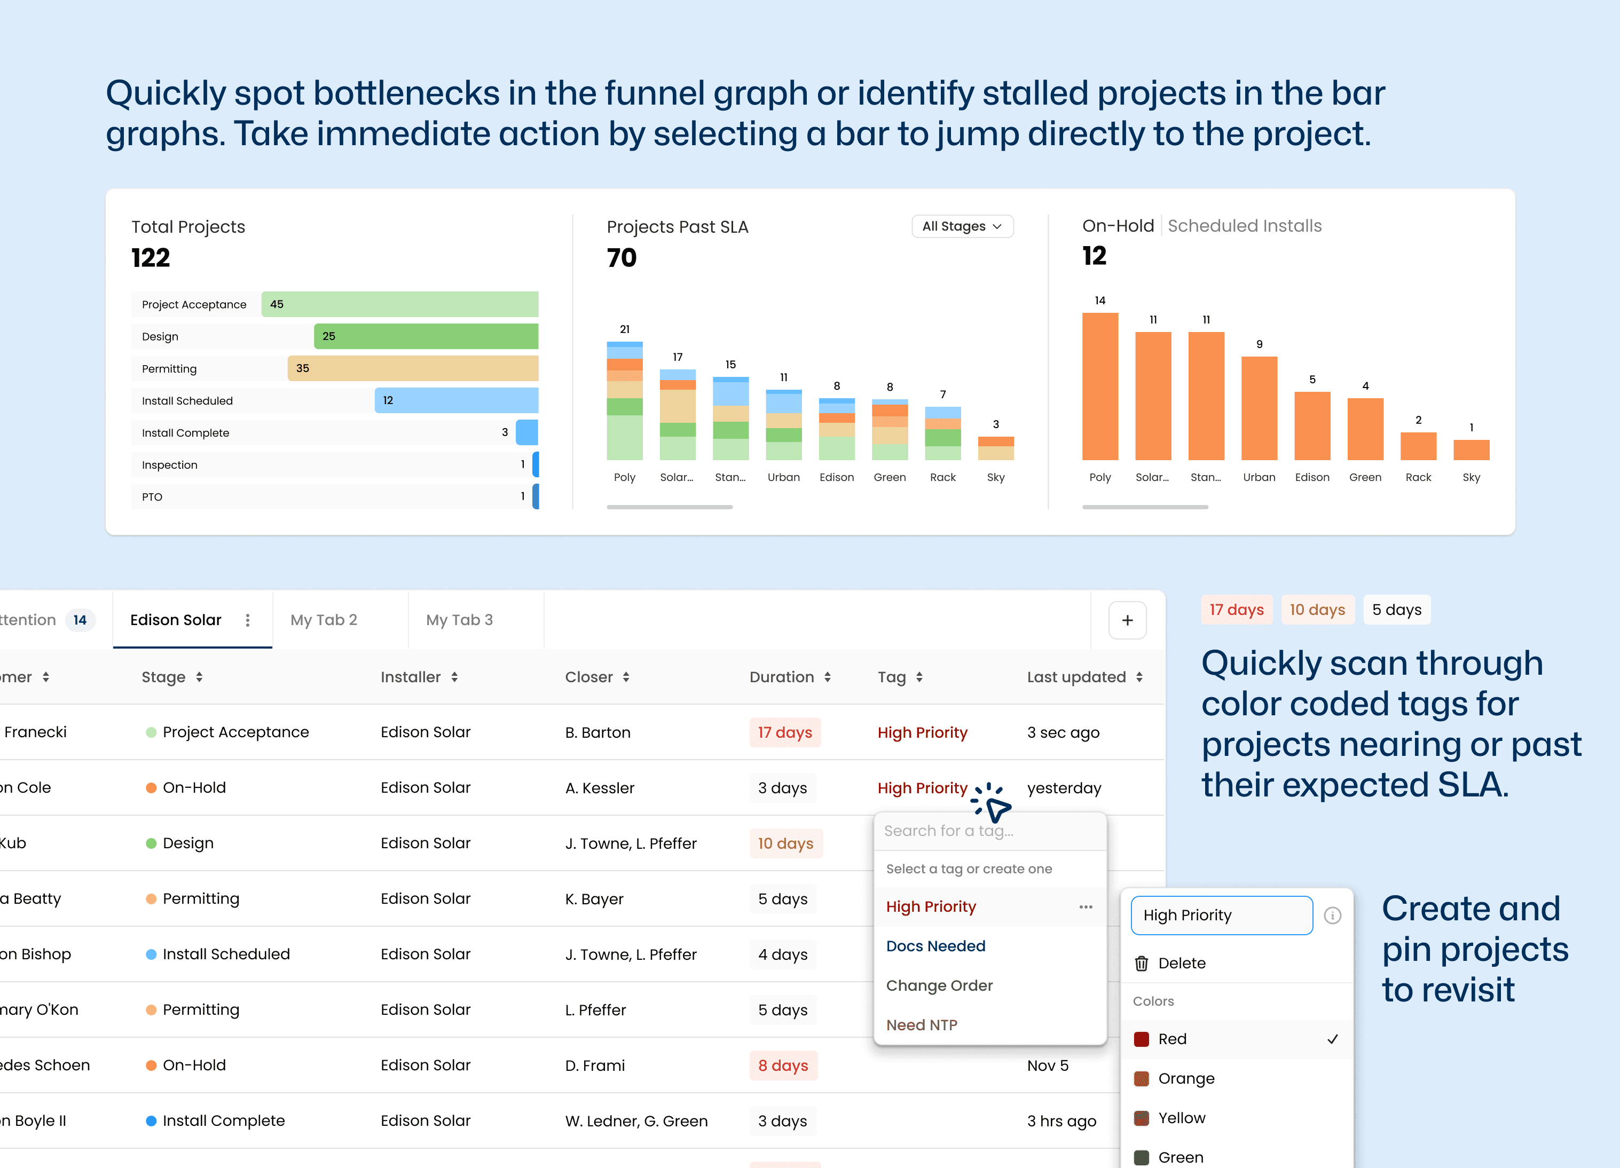Screen dimensions: 1620x1168
Task: Sort table by Installer column arrows
Action: tap(454, 677)
